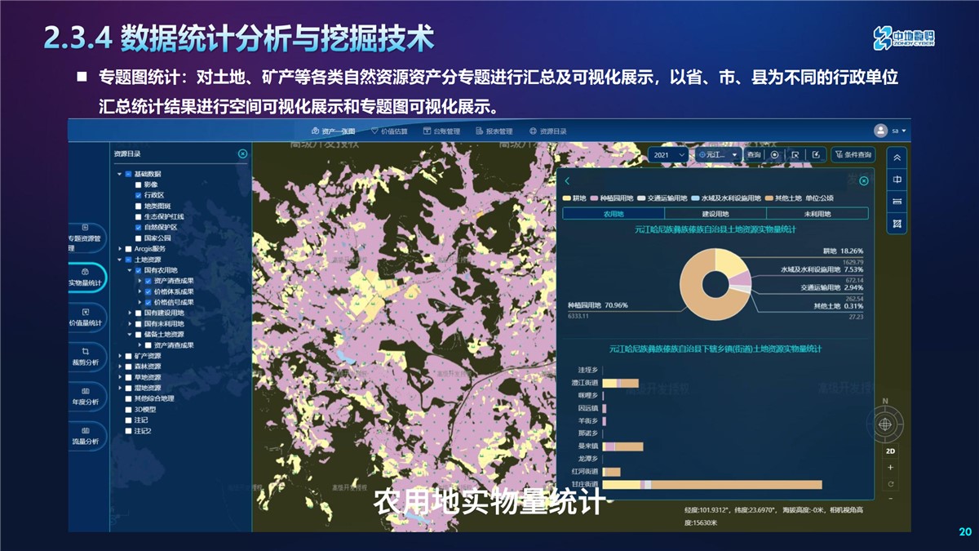Click the 查询 button
This screenshot has height=551, width=979.
click(x=753, y=154)
